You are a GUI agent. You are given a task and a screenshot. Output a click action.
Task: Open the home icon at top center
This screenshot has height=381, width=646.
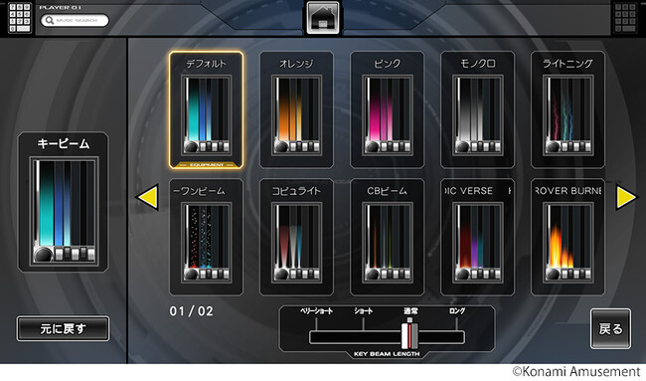point(323,17)
